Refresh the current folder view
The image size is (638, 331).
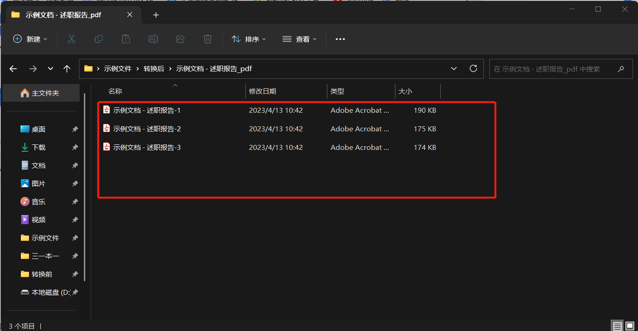(x=473, y=68)
